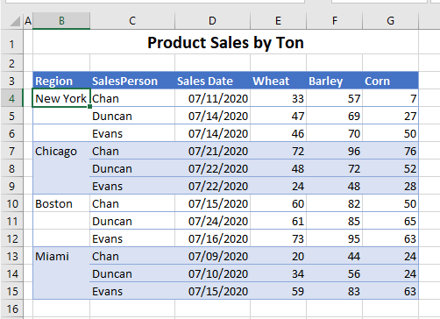The image size is (440, 319).
Task: Click Evans in row 6
Action: tap(132, 133)
